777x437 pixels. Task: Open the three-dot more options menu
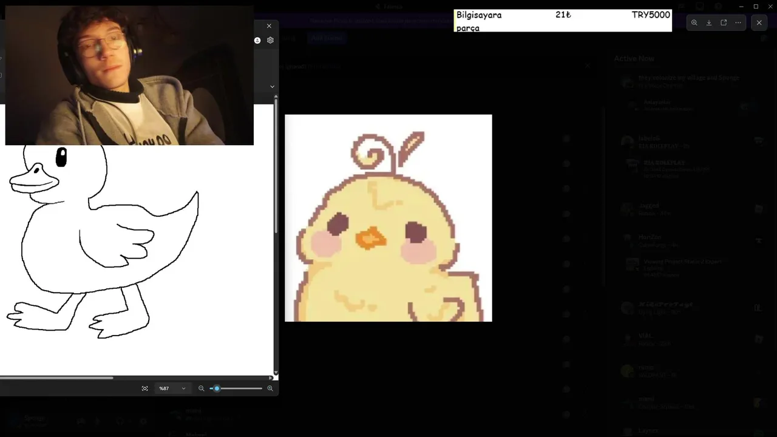[738, 22]
